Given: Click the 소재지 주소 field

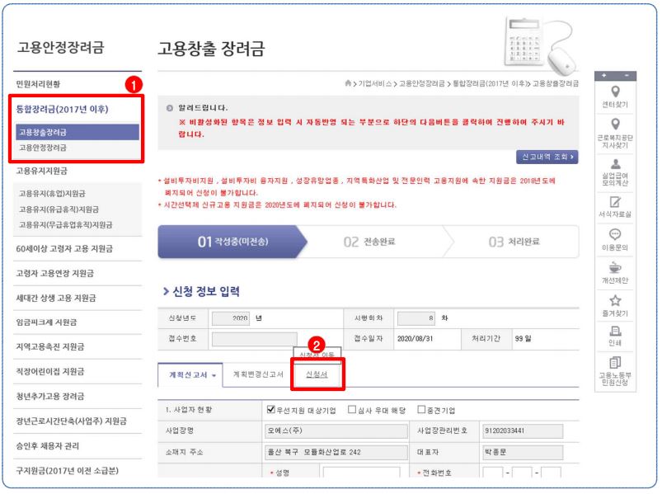Looking at the screenshot, I should (336, 452).
